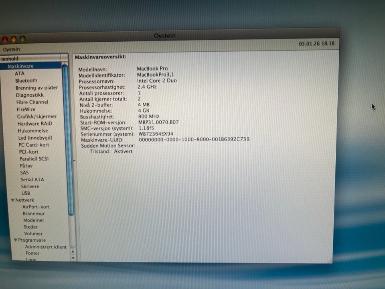The height and width of the screenshot is (289, 385).
Task: Click the split pane divider handle
Action: pos(75,161)
